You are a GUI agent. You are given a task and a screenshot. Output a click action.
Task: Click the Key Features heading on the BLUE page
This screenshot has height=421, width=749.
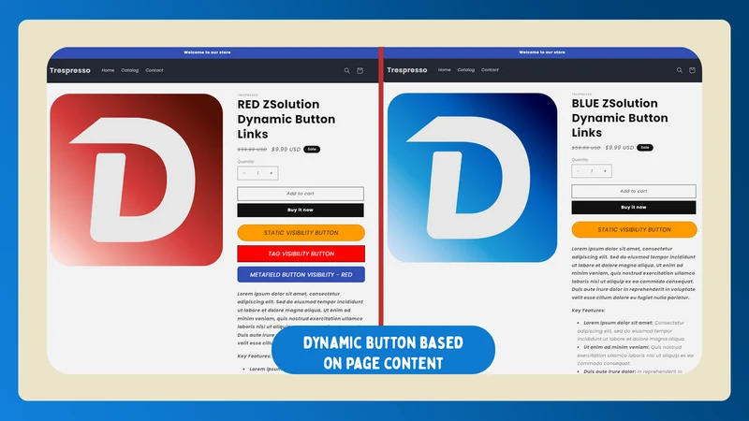click(588, 311)
